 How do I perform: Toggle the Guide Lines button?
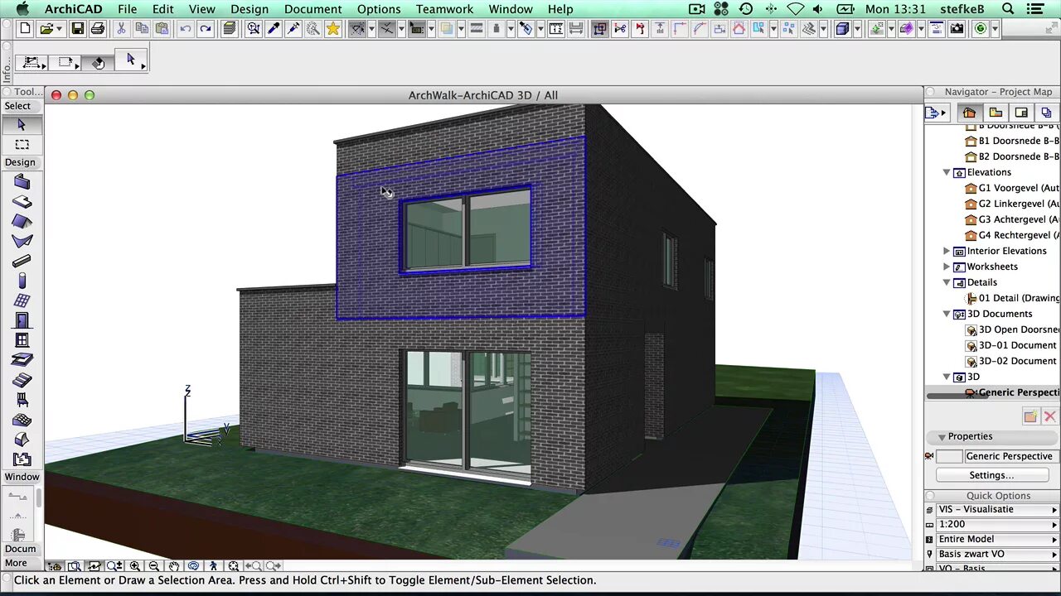[x=357, y=29]
